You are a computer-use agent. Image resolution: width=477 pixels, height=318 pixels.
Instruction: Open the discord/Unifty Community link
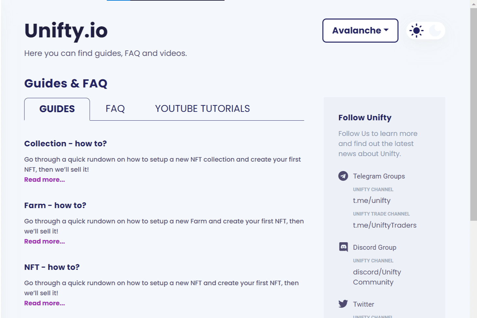coord(377,277)
